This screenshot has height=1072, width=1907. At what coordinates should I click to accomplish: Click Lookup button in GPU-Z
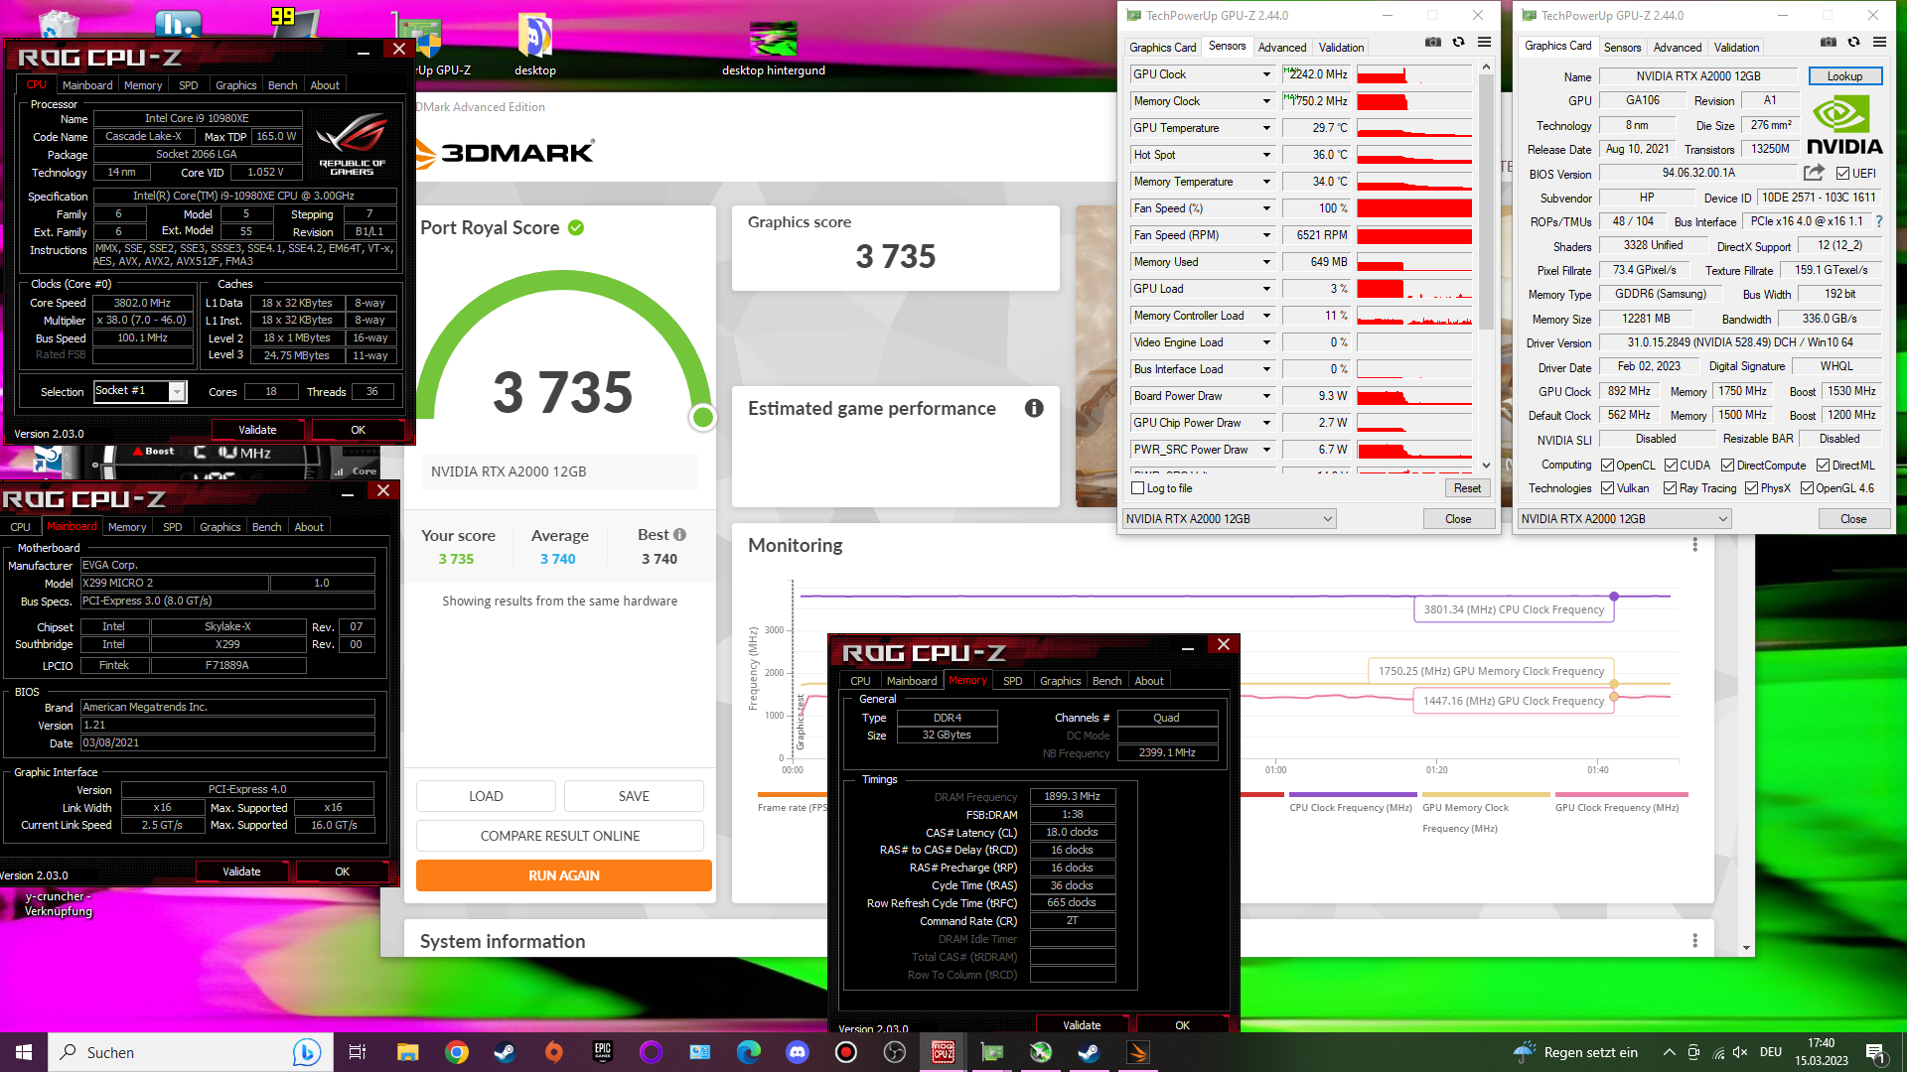click(x=1843, y=76)
